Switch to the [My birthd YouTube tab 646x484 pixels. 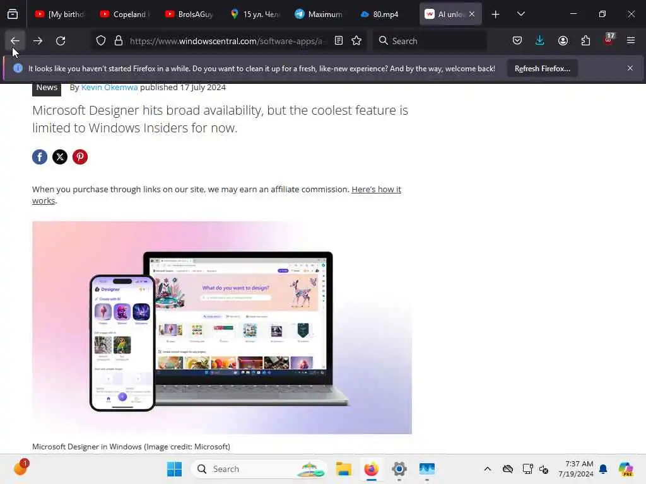point(60,14)
